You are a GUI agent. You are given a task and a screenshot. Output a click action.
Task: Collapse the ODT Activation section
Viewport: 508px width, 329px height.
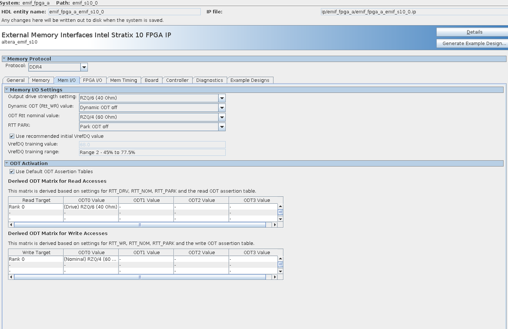tap(7, 163)
